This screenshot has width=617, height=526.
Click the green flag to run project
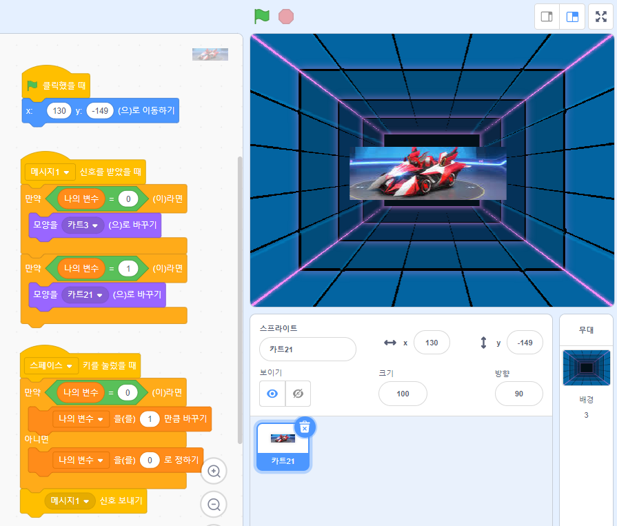(262, 17)
